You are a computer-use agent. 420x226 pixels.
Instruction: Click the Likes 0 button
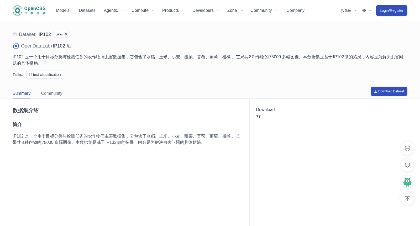coord(61,34)
